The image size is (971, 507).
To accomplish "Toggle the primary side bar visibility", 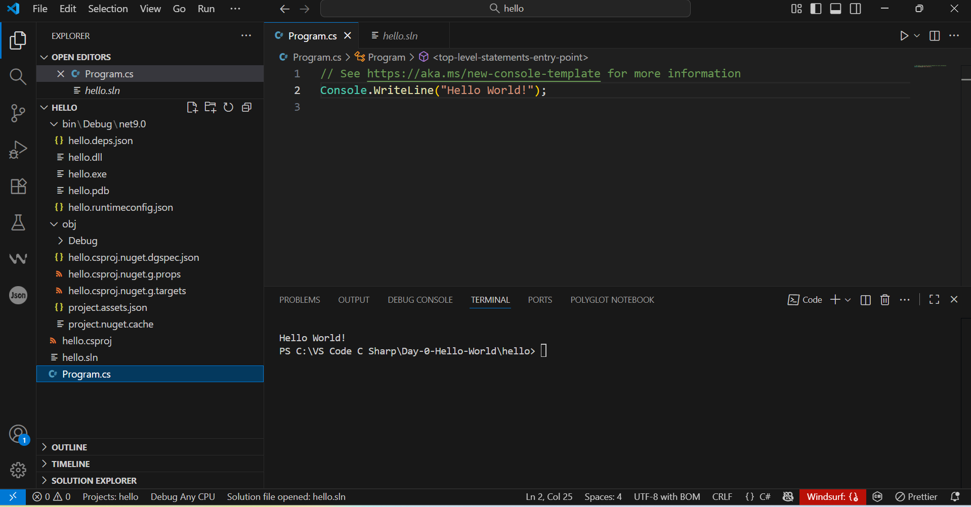I will coord(816,9).
